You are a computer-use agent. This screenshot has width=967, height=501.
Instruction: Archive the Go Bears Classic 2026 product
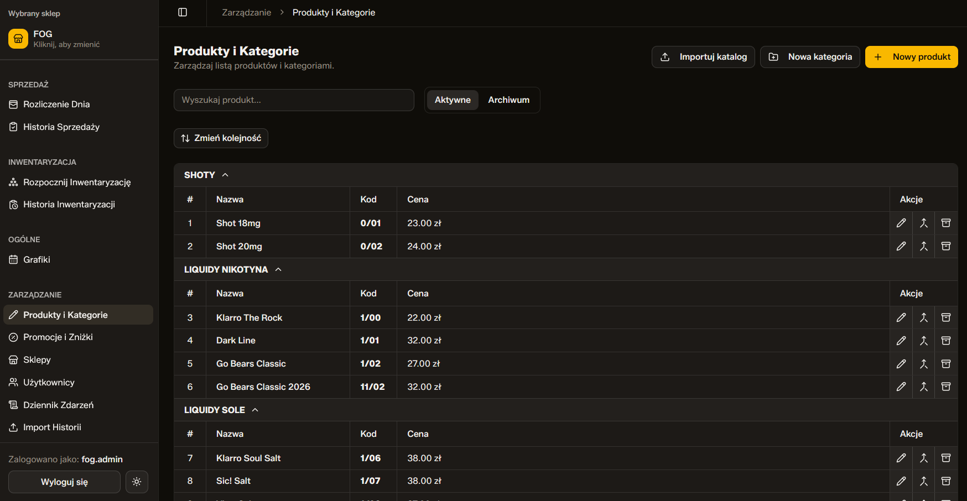point(946,387)
